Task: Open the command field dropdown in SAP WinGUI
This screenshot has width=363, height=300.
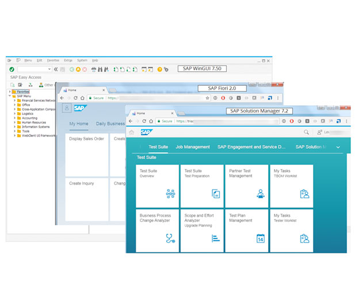Action: (x=49, y=69)
